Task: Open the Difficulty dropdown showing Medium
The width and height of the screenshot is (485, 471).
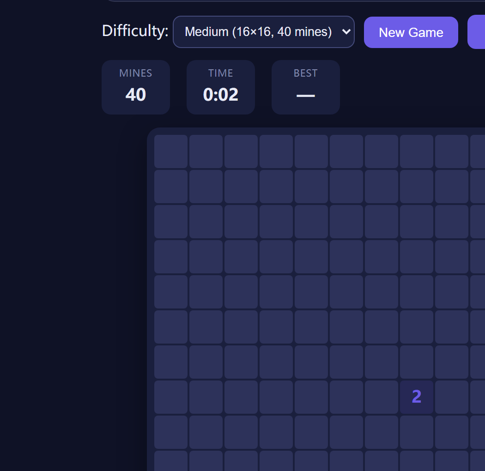Action: (264, 32)
